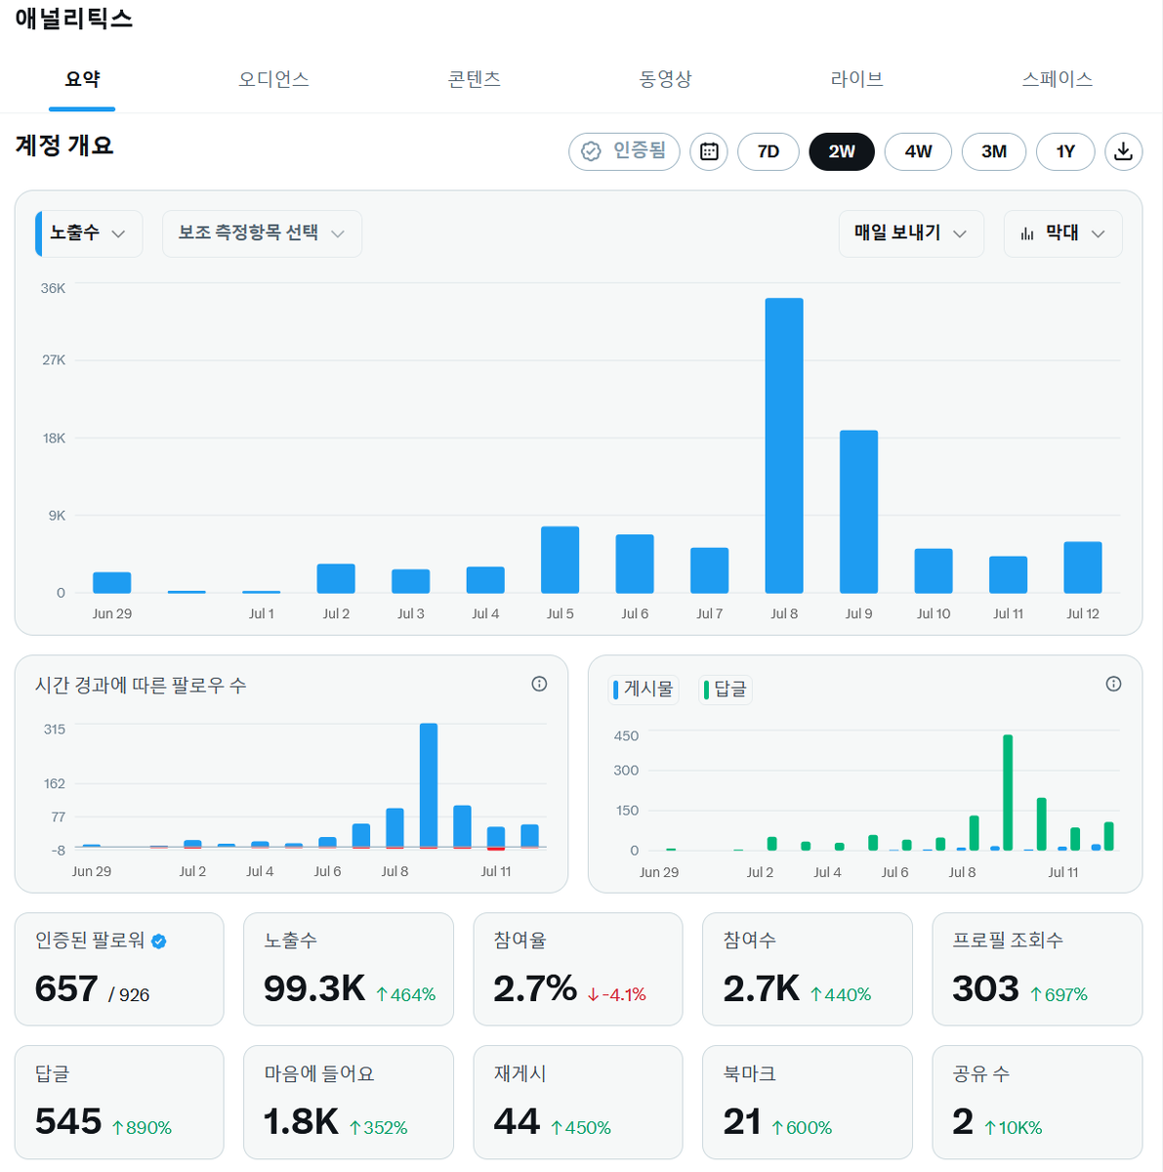Click the 36K axis label

pyautogui.click(x=53, y=288)
